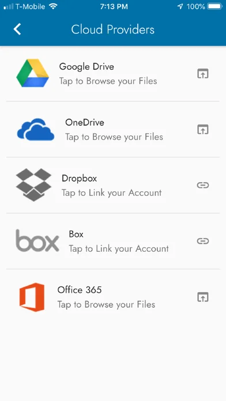Tap "Tap to Link your Account" under Dropbox

[x=112, y=193]
